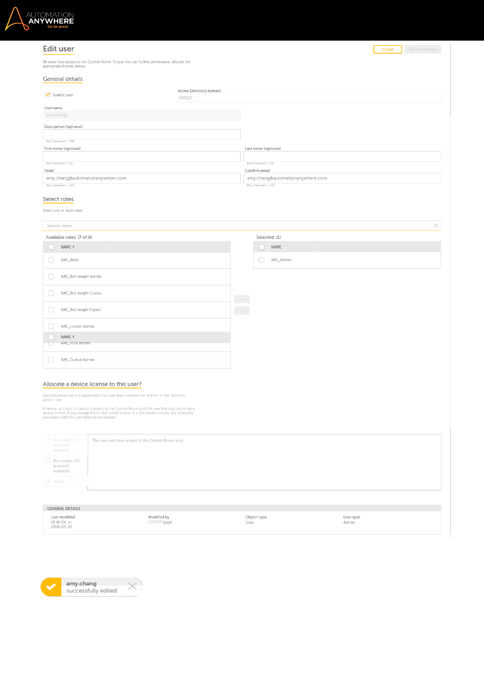This screenshot has height=684, width=484.
Task: Check the AAE_Locker Admin checkbox
Action: pyautogui.click(x=51, y=327)
